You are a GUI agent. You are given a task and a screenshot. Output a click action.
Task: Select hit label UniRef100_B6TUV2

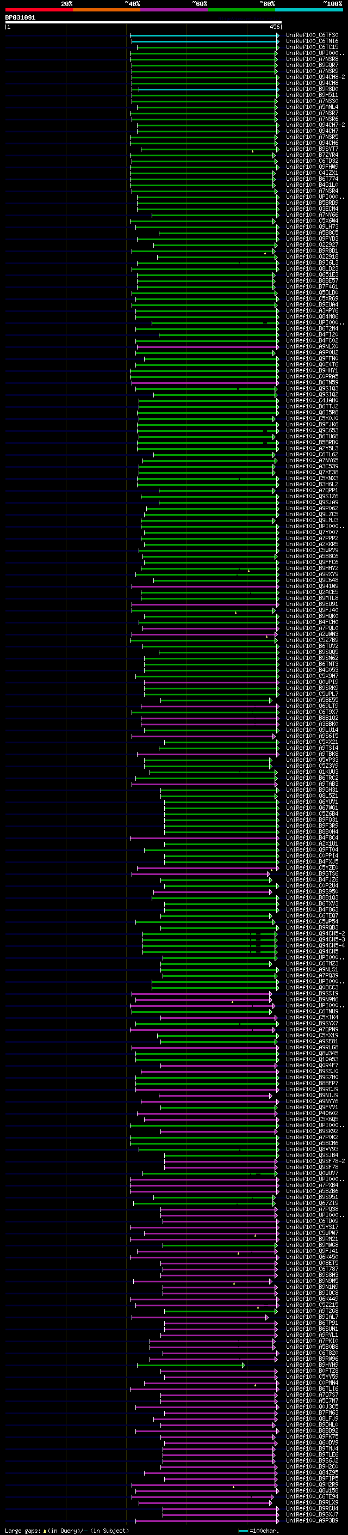pyautogui.click(x=312, y=646)
